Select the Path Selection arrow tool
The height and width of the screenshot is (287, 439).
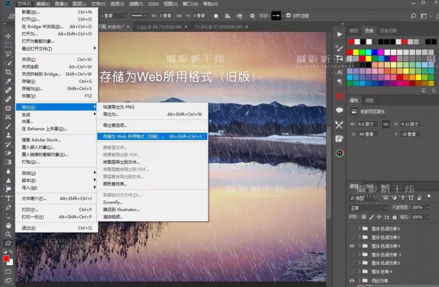(x=8, y=216)
